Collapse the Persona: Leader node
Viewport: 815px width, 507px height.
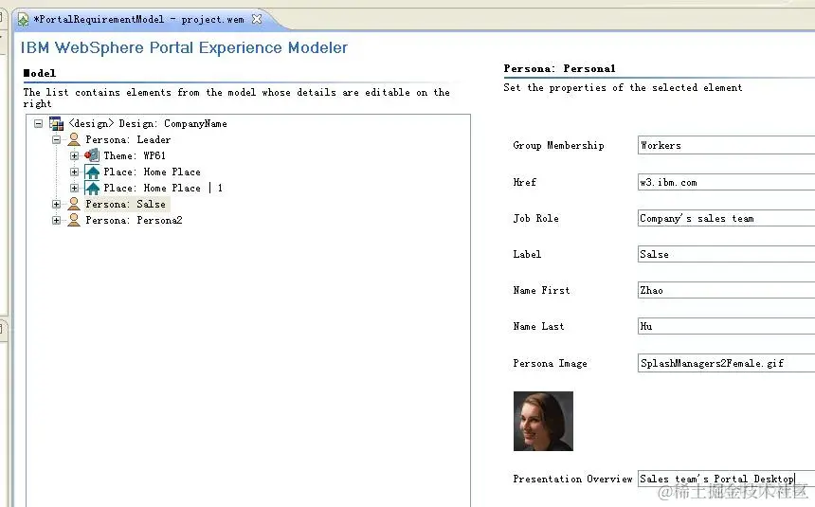(x=57, y=140)
